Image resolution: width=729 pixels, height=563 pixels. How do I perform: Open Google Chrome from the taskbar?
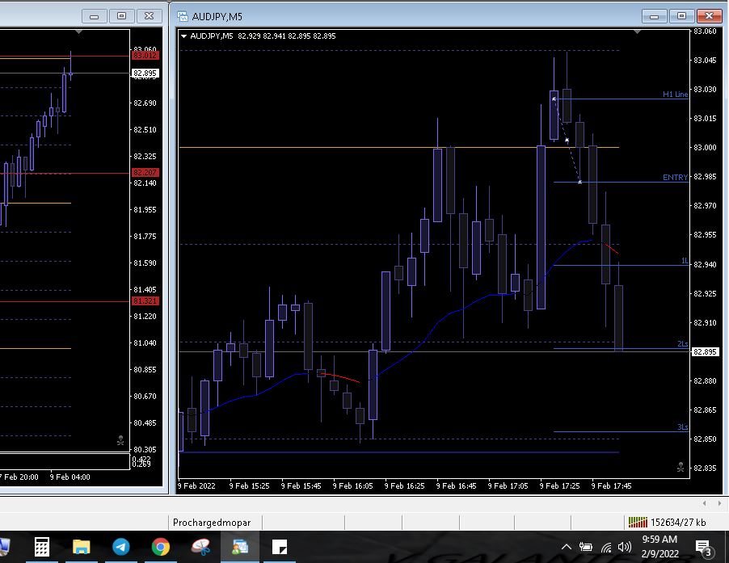coord(160,548)
